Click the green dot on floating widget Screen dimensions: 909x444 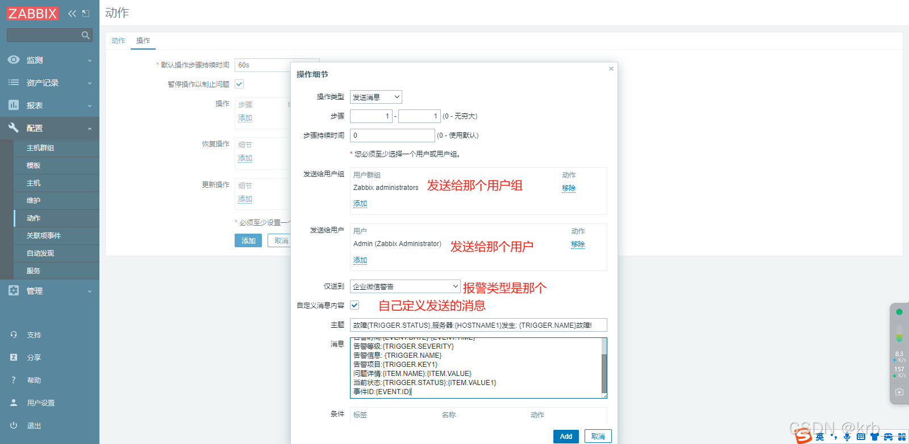899,312
